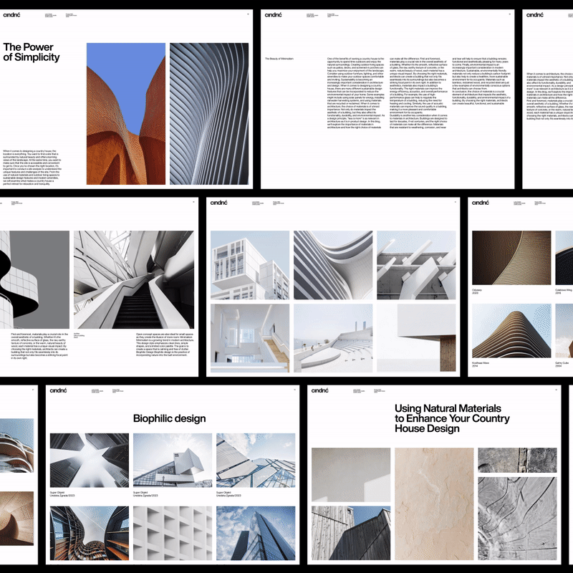
Task: Open the beige stone texture image
Action: click(434, 503)
